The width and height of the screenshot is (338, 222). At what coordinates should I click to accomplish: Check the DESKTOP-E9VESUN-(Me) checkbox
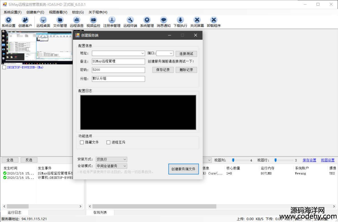coord(4,67)
